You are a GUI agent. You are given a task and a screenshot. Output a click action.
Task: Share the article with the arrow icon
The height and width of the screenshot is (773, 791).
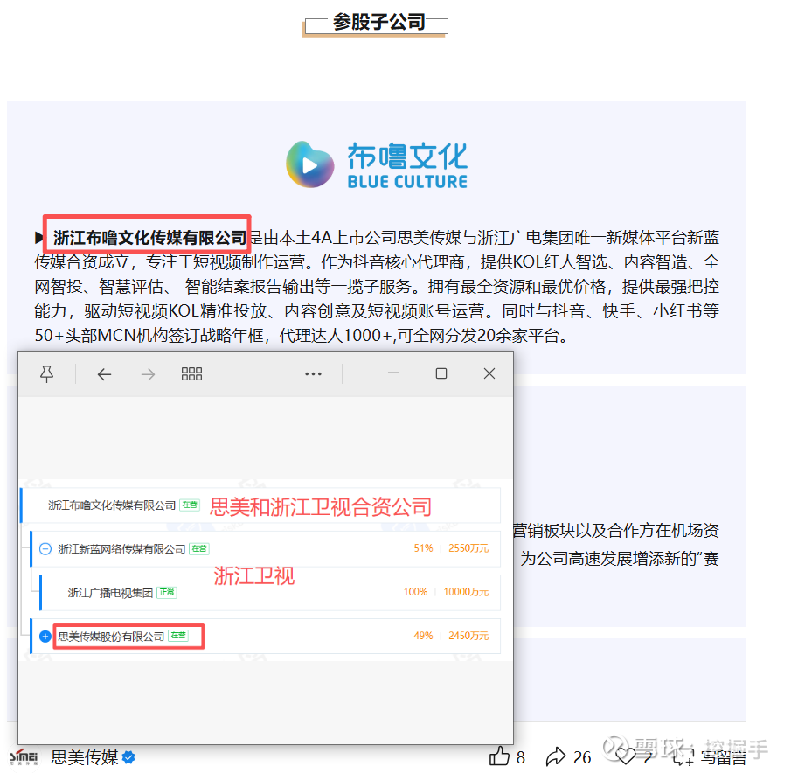[556, 757]
